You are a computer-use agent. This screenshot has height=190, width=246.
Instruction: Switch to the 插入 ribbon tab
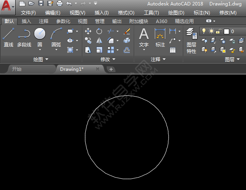click(27, 21)
